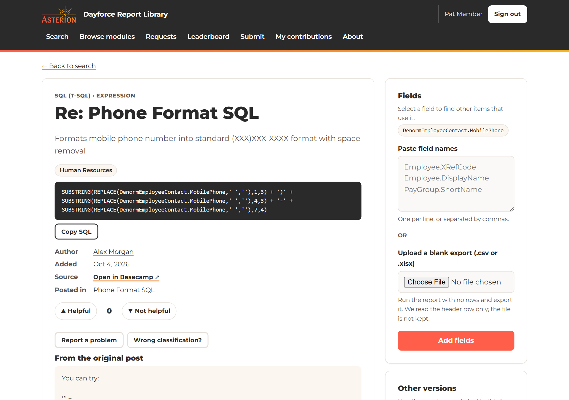View the Leaderboard
The height and width of the screenshot is (400, 569).
click(208, 36)
